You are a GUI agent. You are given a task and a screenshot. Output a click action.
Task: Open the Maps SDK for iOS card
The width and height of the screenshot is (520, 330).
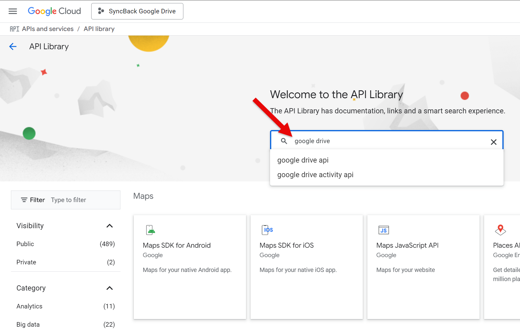(307, 267)
